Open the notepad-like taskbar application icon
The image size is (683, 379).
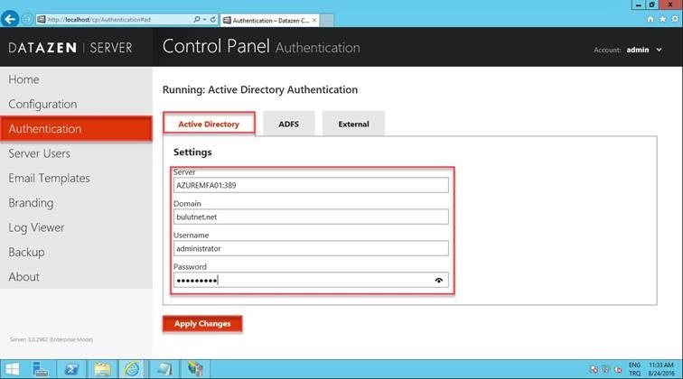[x=164, y=369]
